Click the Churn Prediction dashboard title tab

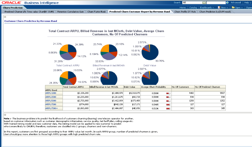pos(13,8)
